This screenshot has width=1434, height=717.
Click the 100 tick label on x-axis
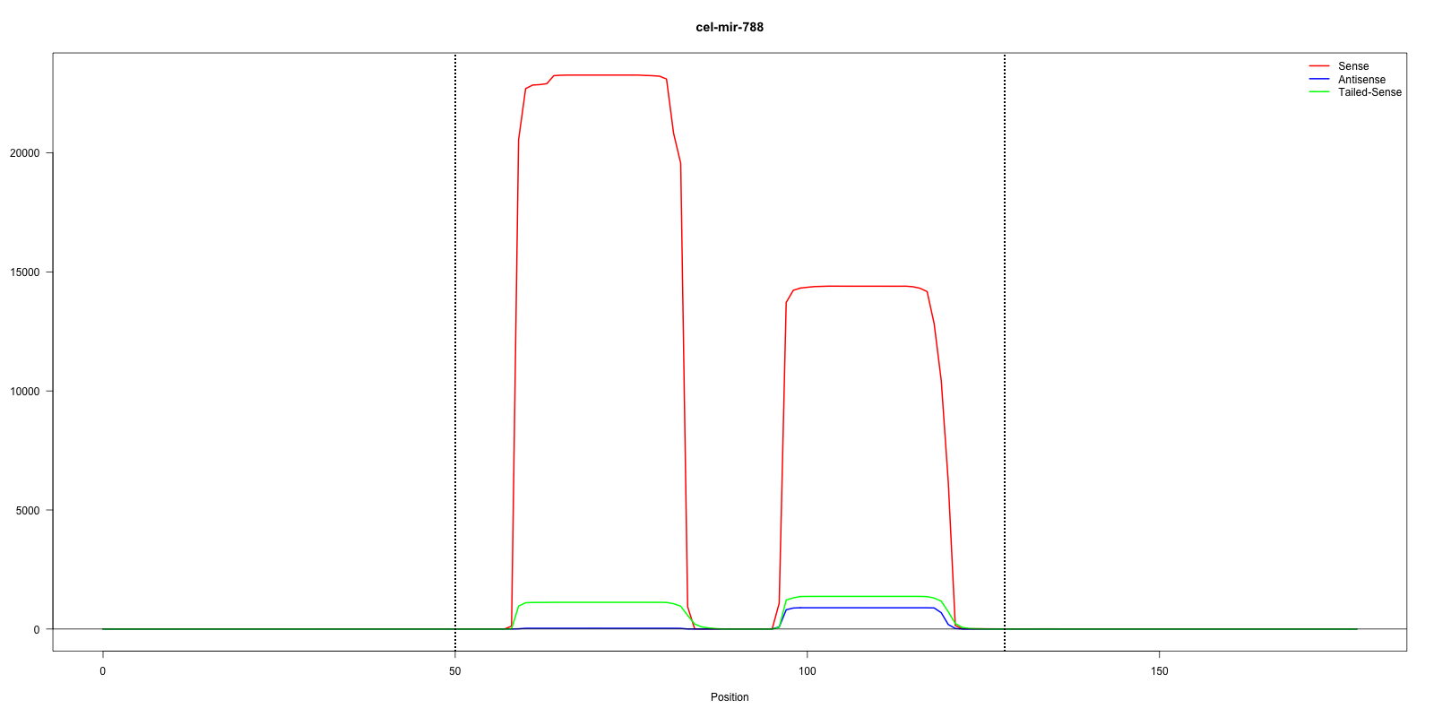[808, 671]
